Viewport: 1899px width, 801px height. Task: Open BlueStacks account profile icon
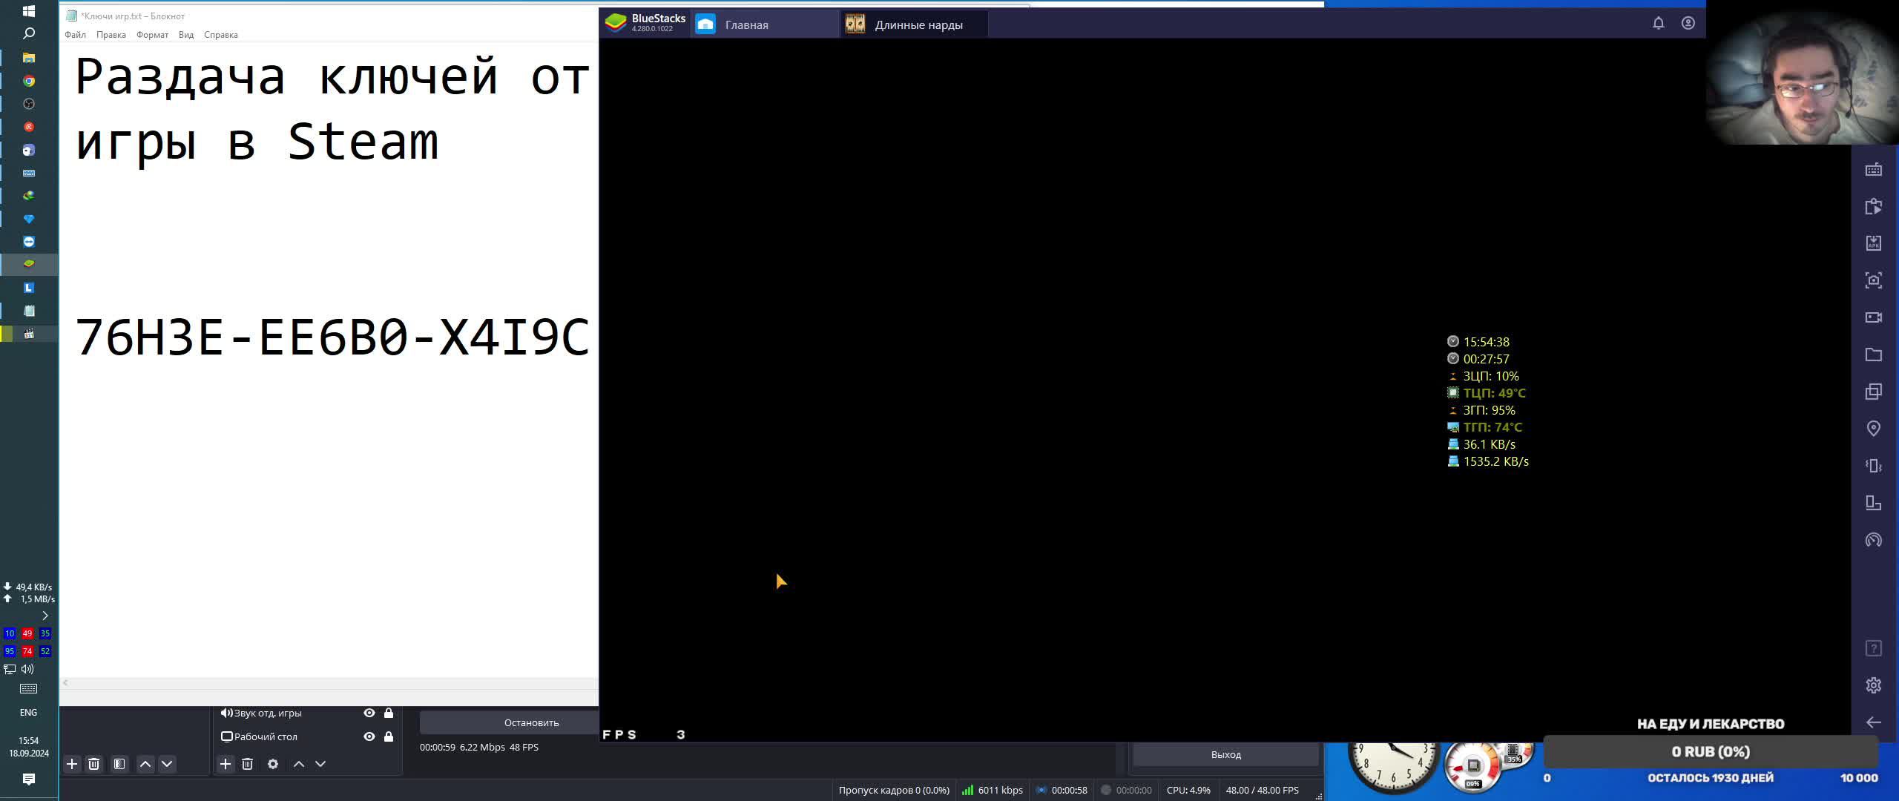tap(1688, 23)
